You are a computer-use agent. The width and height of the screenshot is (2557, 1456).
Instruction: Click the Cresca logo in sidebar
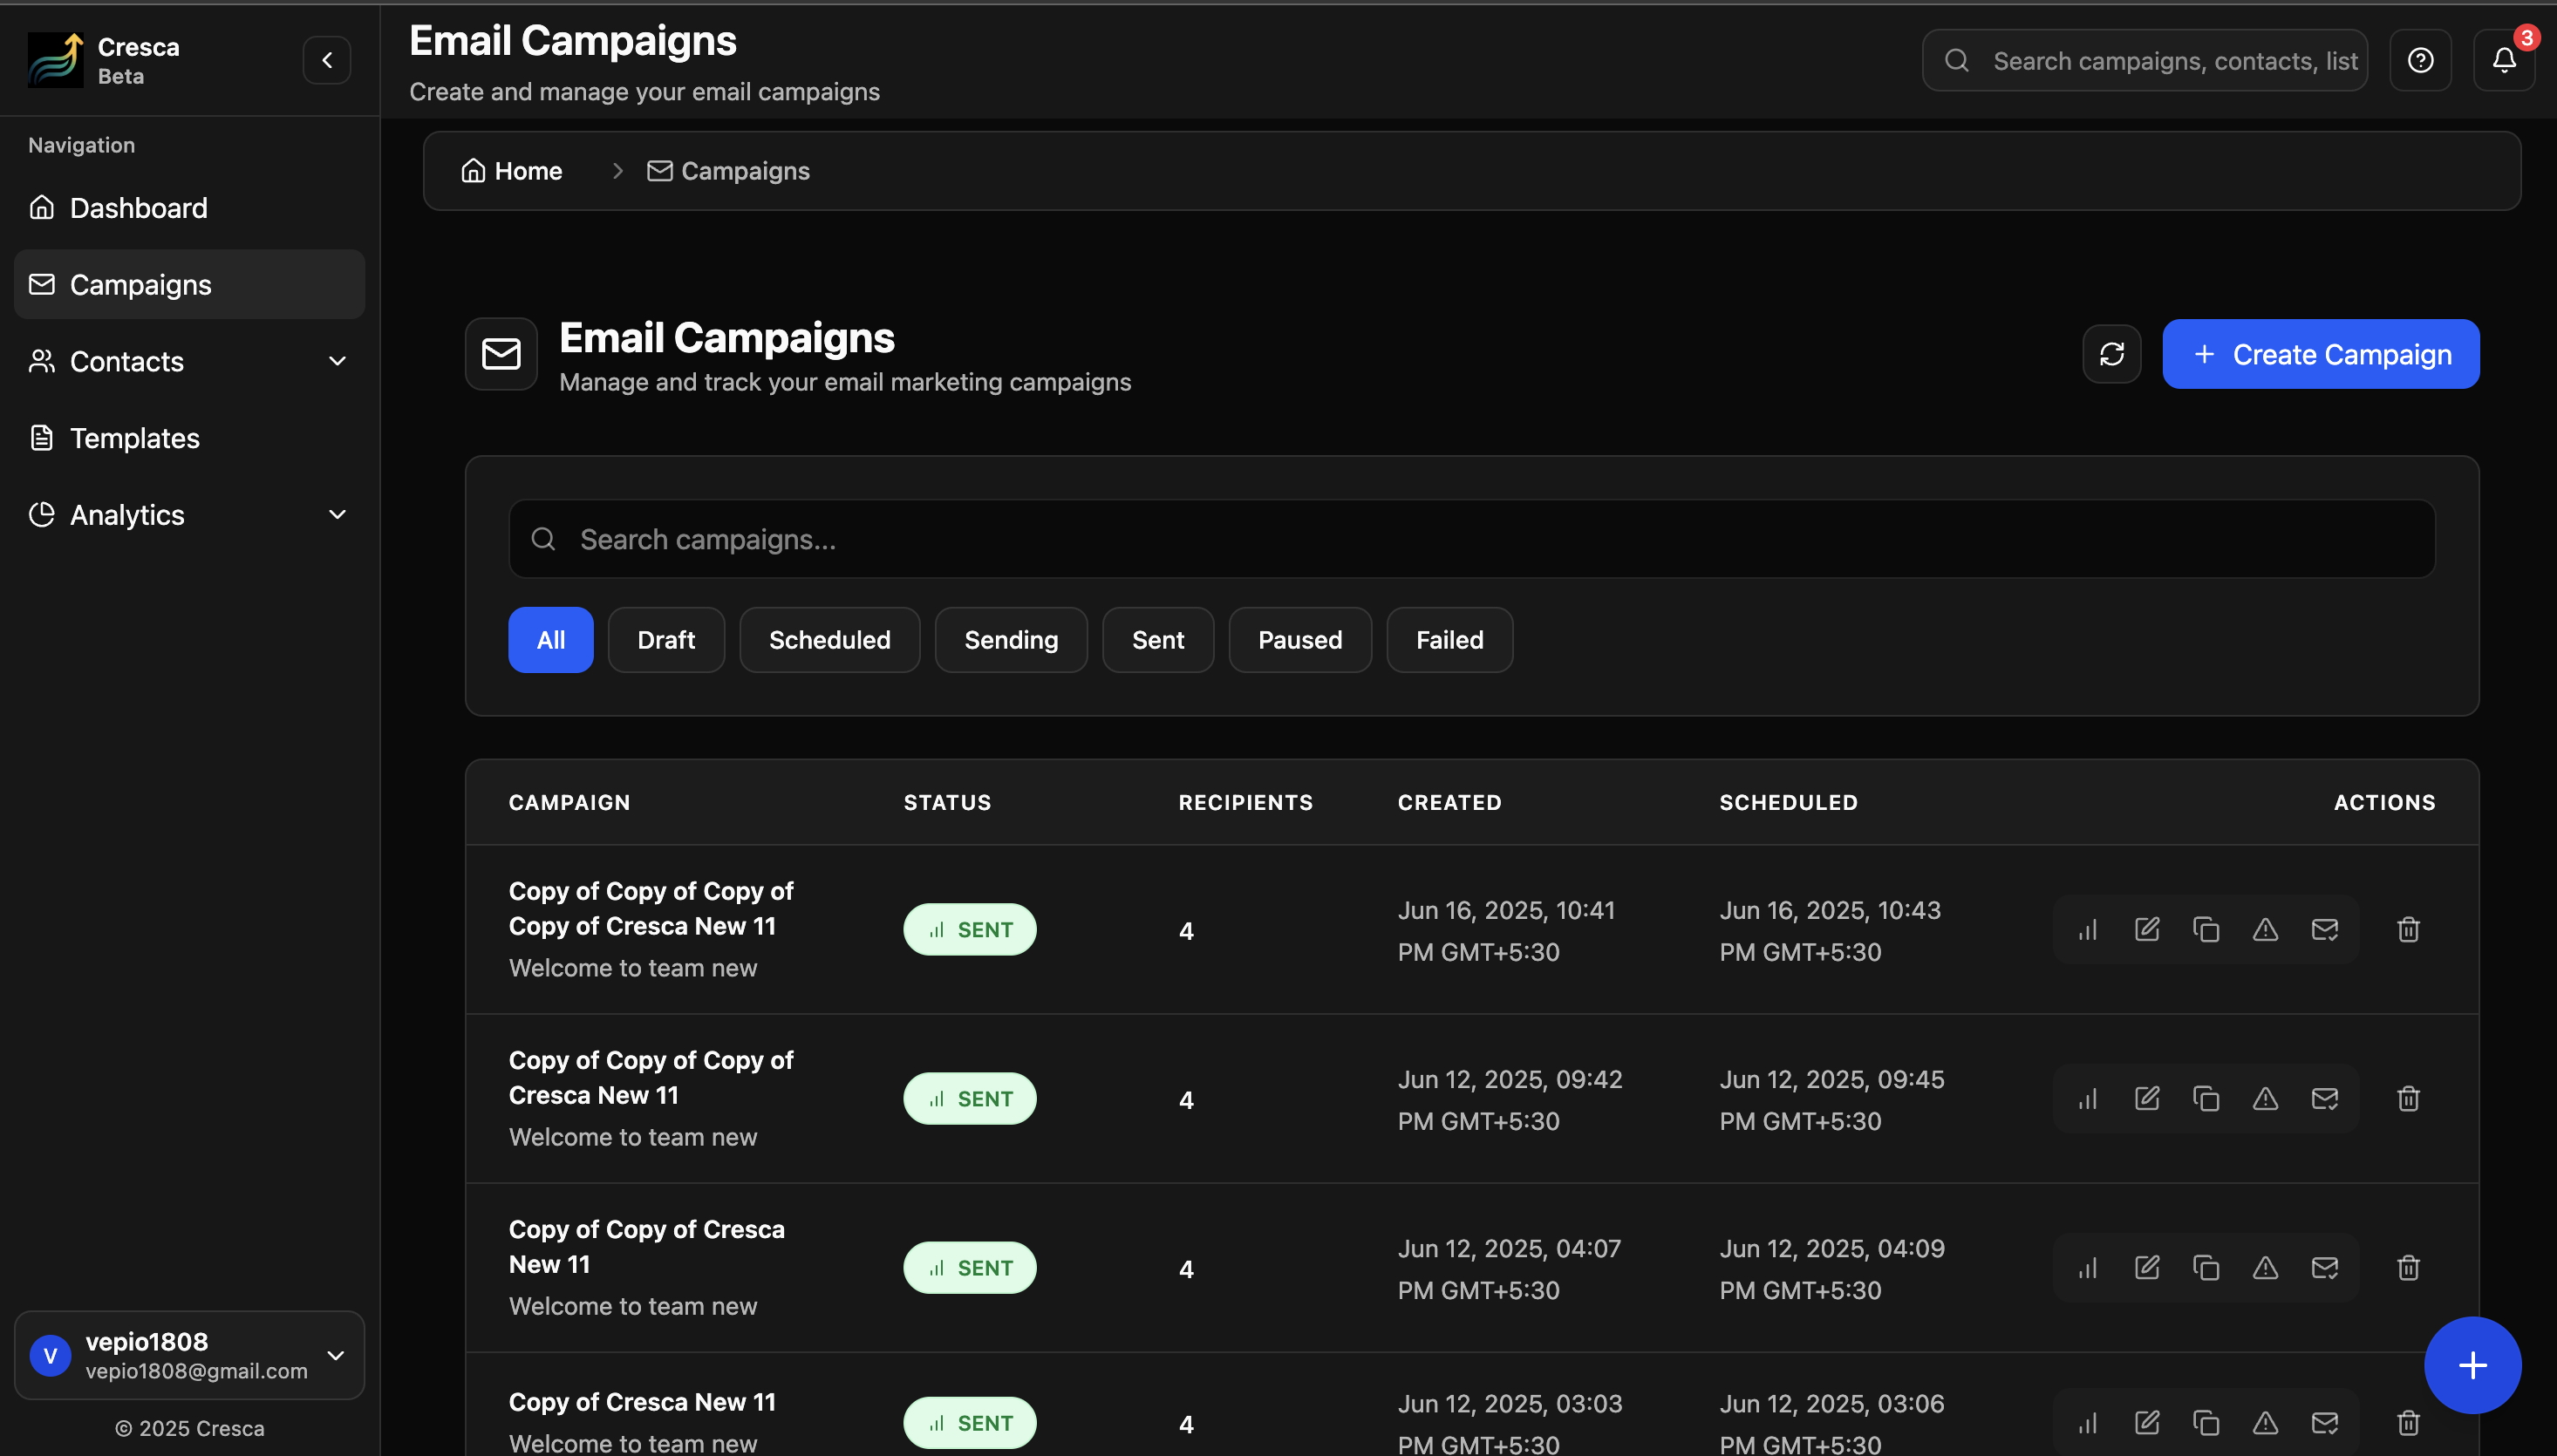[56, 60]
